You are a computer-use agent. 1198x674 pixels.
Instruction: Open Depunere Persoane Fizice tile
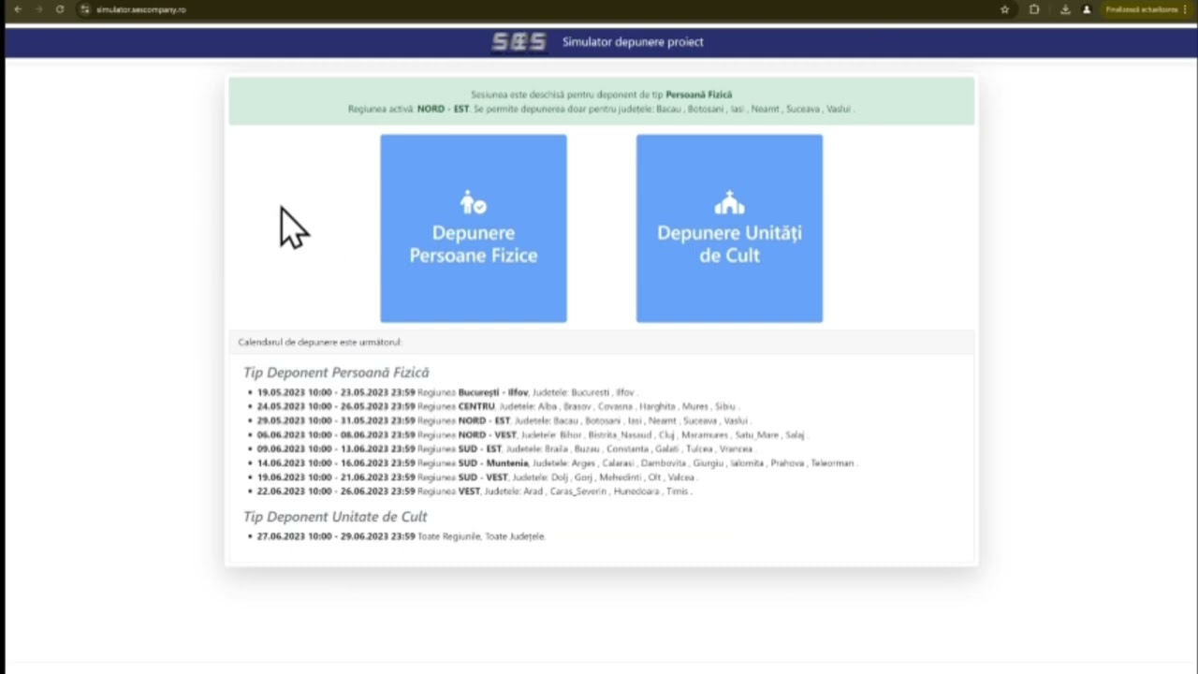pos(473,243)
